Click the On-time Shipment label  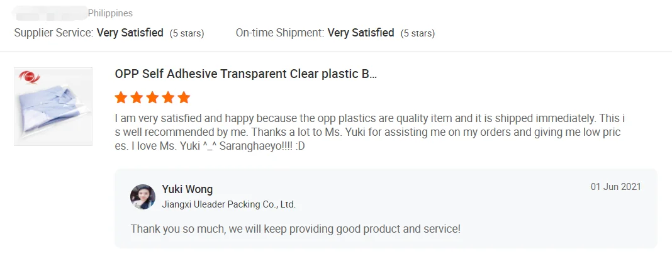pyautogui.click(x=280, y=32)
